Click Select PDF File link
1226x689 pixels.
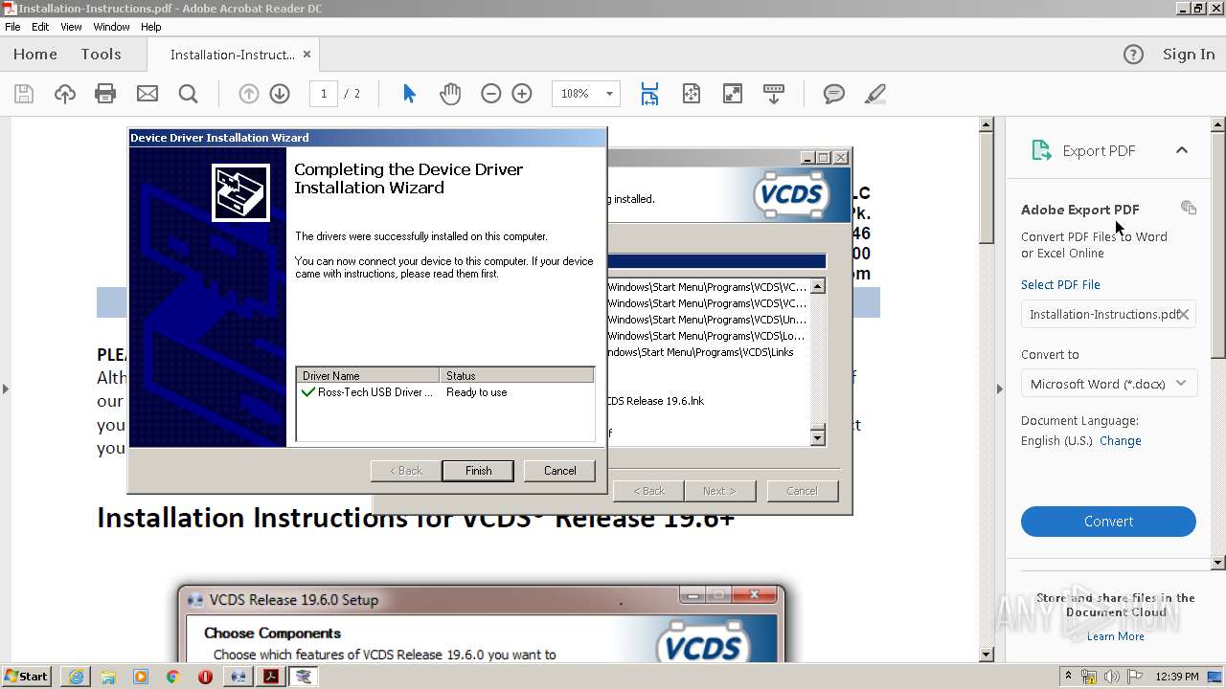[1060, 285]
